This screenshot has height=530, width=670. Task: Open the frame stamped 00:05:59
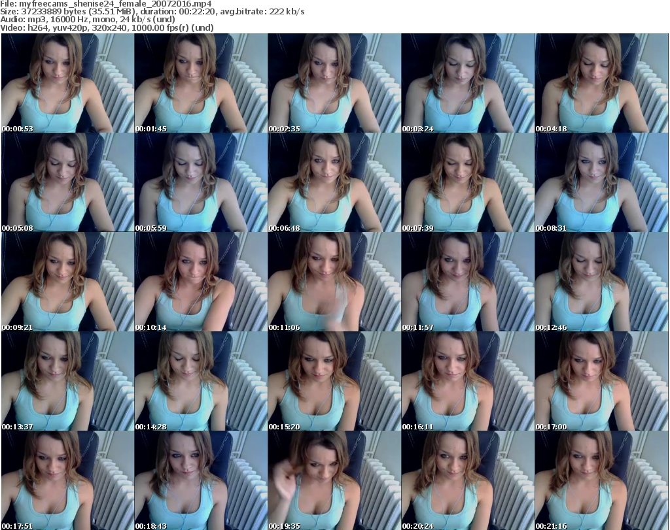201,182
